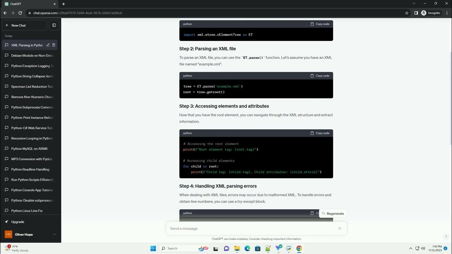The image size is (452, 254).
Task: Select the ChatGPT browser tab
Action: click(30, 4)
